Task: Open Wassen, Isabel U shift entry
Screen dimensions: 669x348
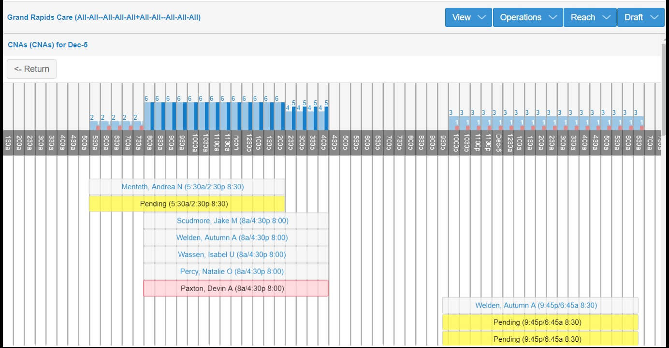Action: click(x=236, y=254)
